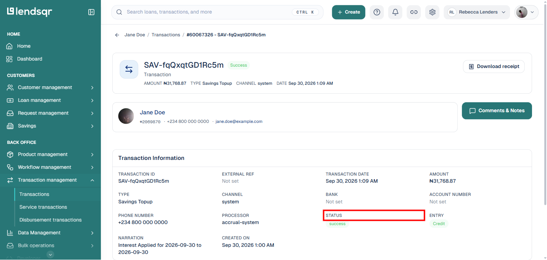Screen dimensions: 547x260
Task: Click the Credit entry badge
Action: (x=439, y=224)
